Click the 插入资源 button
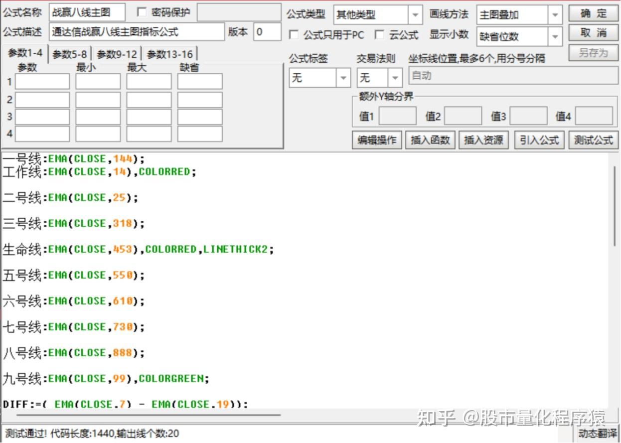621x443 pixels. click(483, 140)
